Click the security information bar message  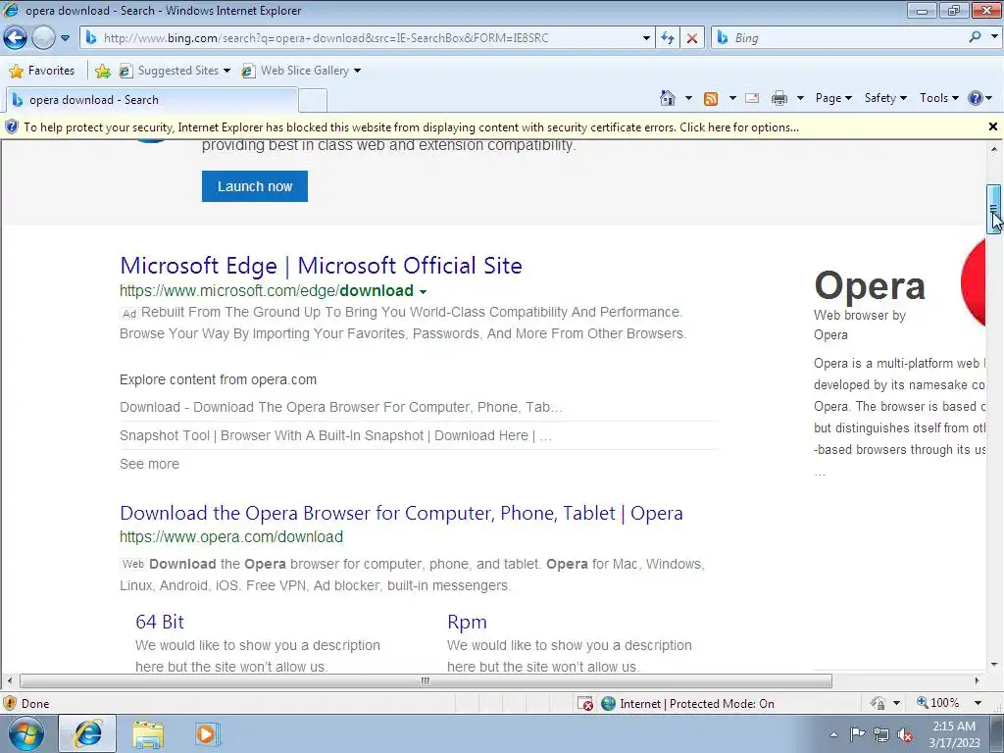(411, 126)
